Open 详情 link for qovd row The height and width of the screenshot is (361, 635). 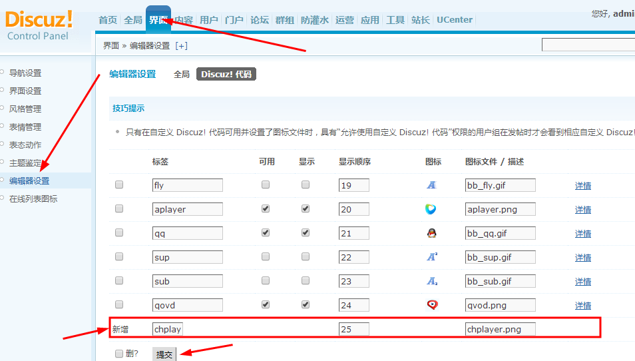tap(583, 305)
